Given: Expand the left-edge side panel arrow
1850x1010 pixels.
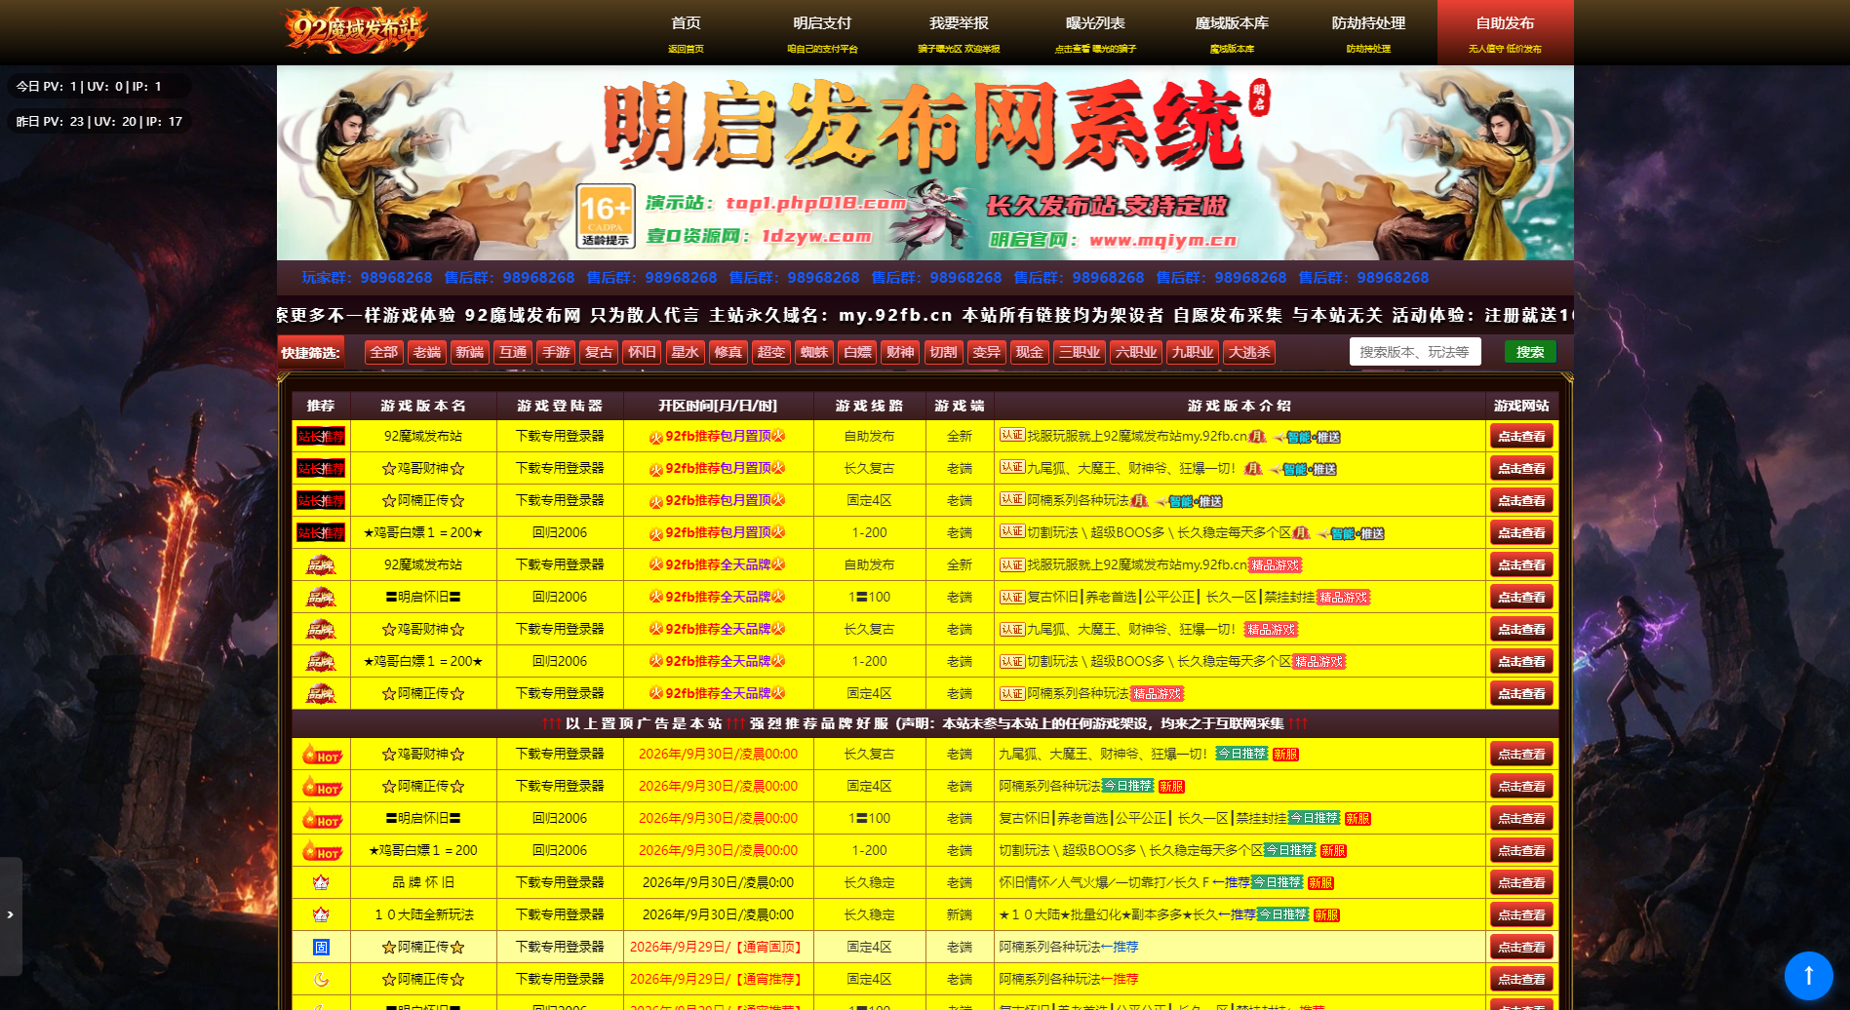Looking at the screenshot, I should [x=11, y=915].
